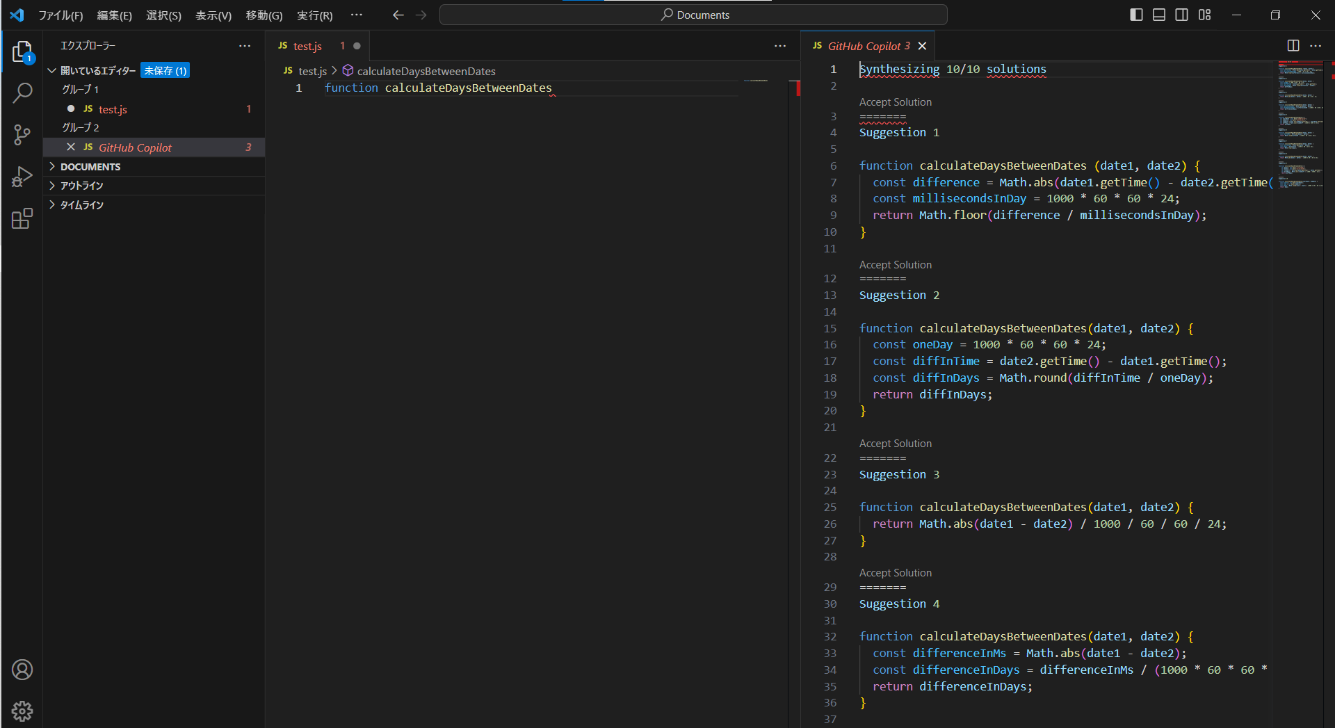Open Explorer views and more actions menu

[245, 46]
